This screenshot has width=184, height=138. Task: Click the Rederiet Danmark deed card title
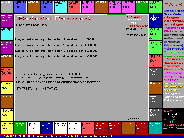[55, 18]
